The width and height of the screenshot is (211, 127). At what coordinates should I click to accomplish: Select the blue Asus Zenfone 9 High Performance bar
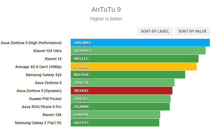pyautogui.click(x=140, y=43)
